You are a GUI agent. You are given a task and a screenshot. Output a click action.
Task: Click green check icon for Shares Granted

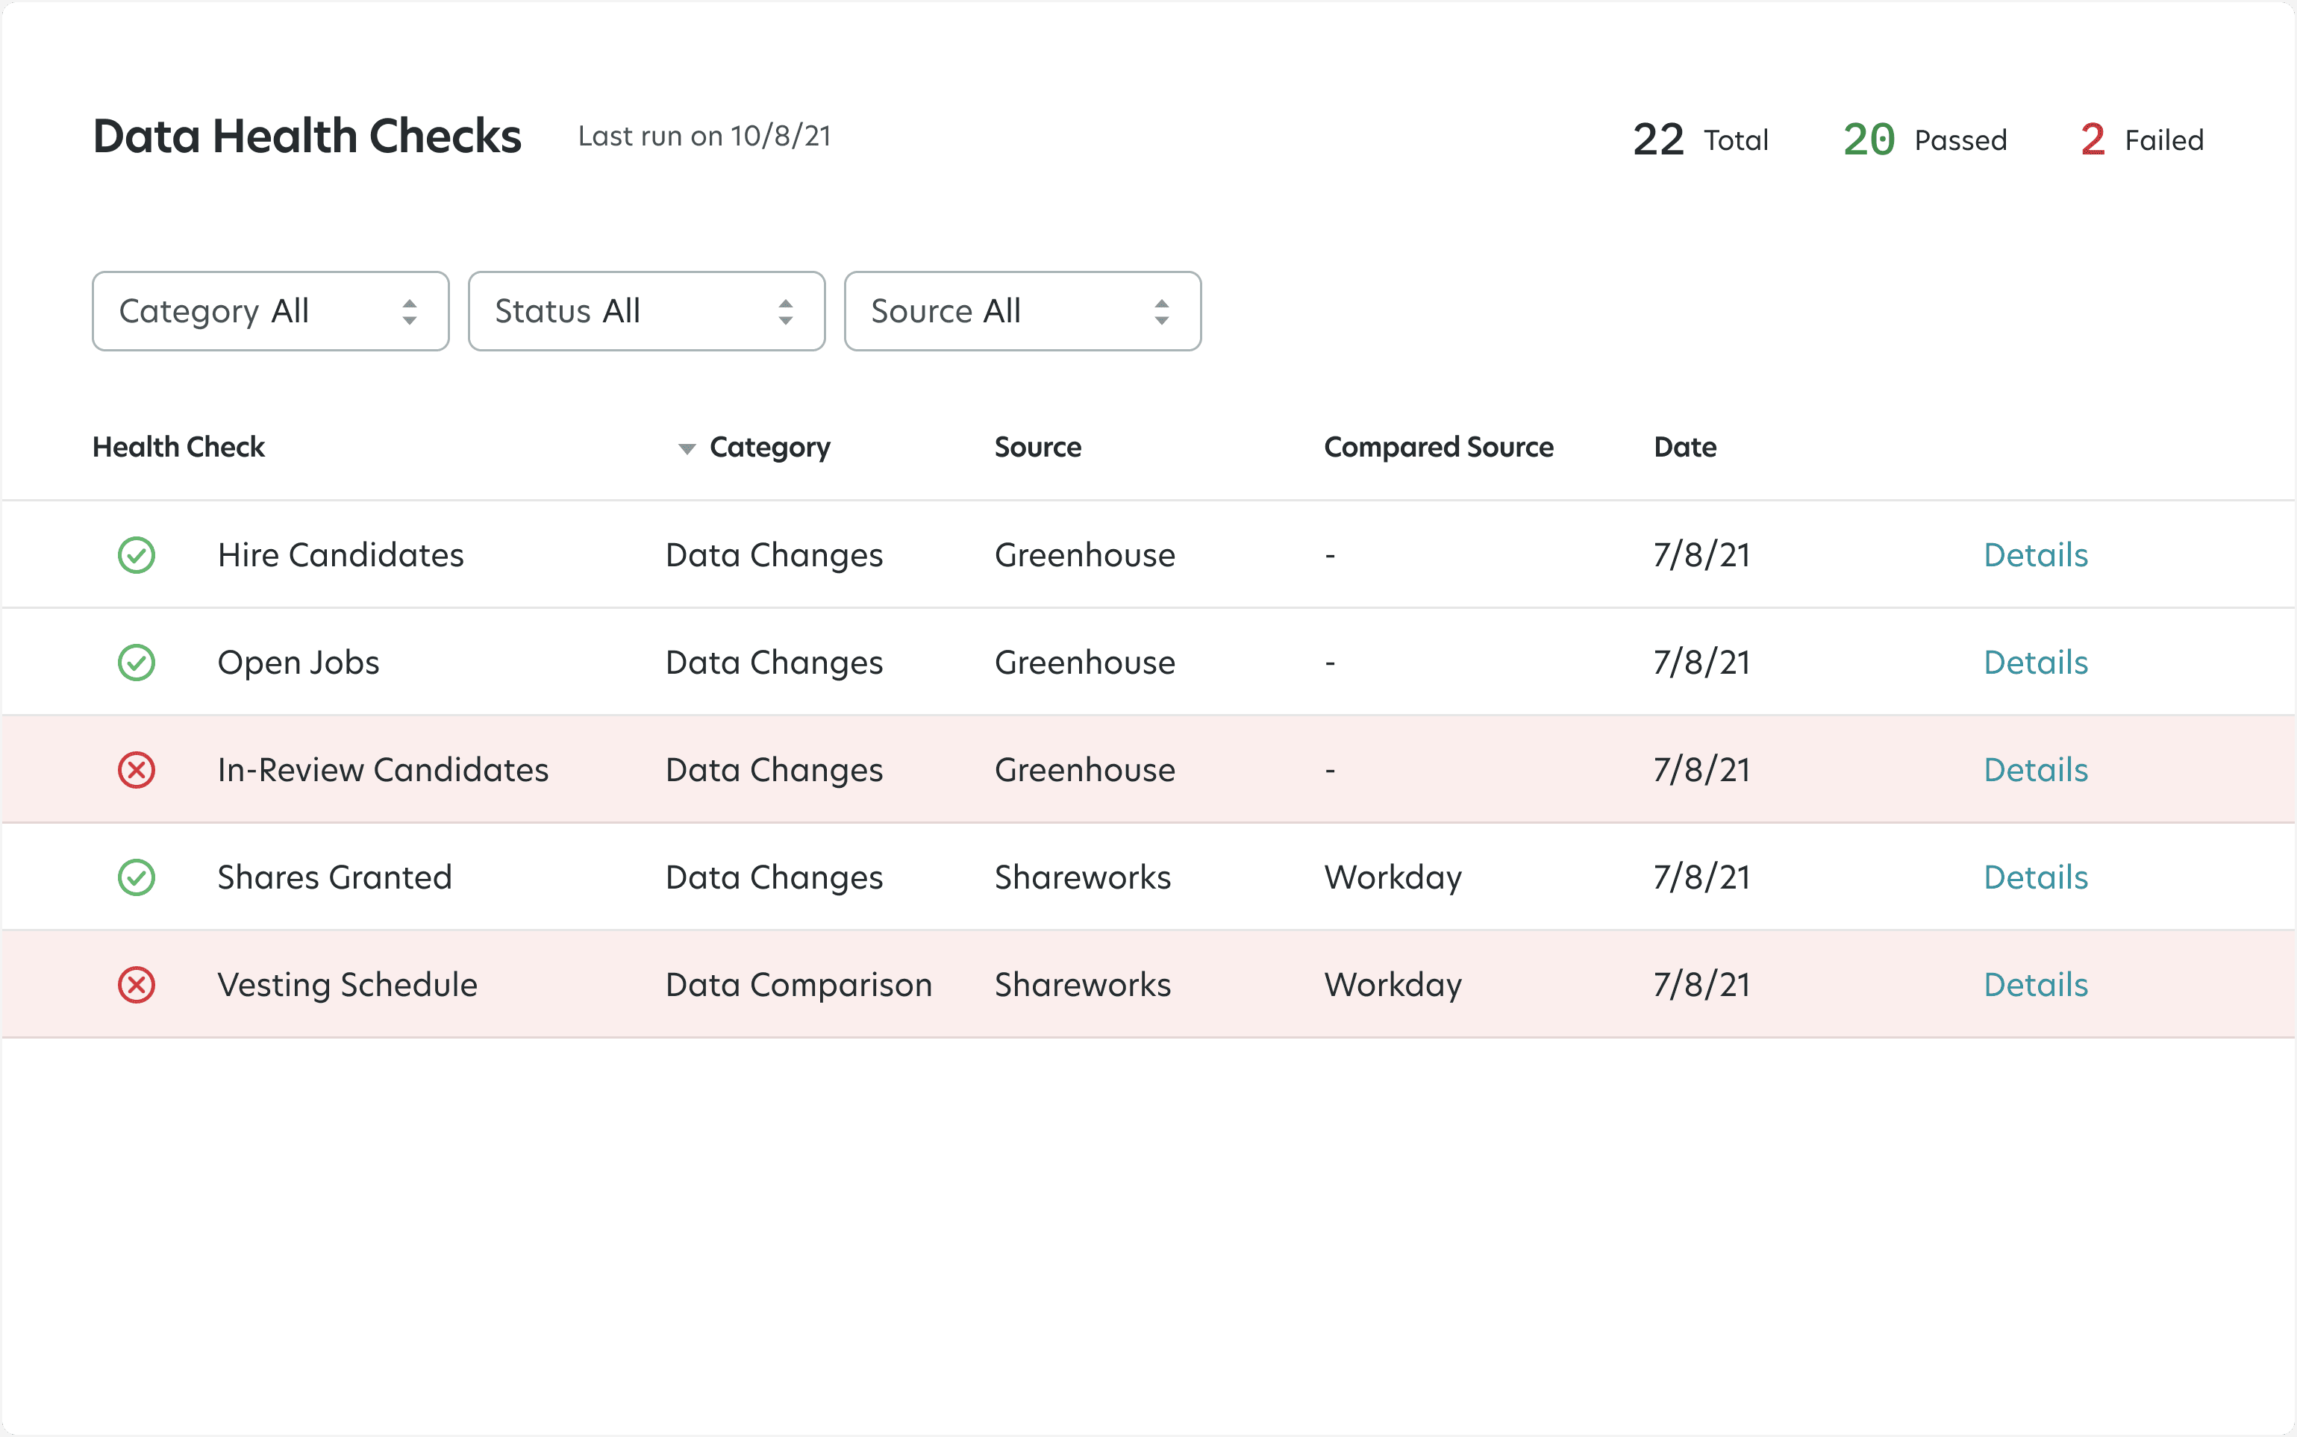point(136,877)
